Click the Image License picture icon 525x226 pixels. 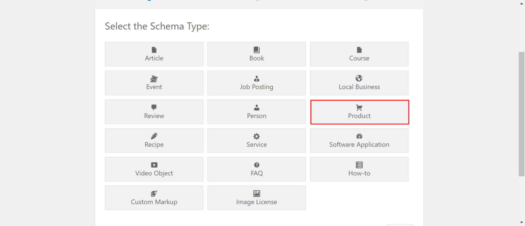pyautogui.click(x=257, y=194)
